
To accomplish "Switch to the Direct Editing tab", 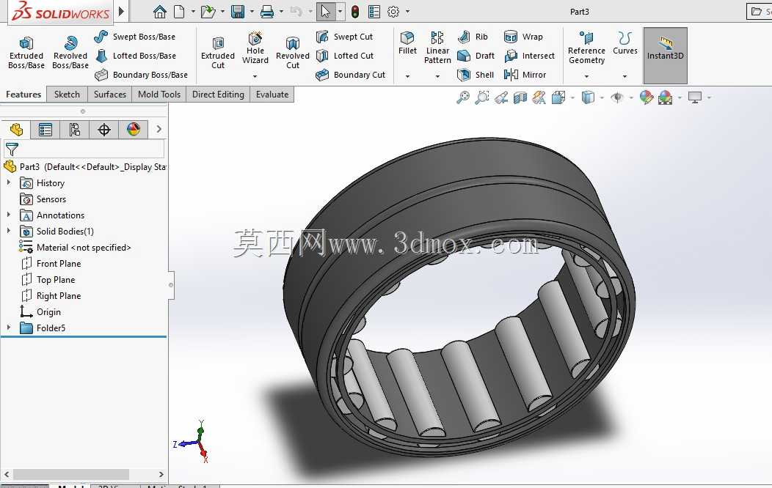I will click(218, 95).
